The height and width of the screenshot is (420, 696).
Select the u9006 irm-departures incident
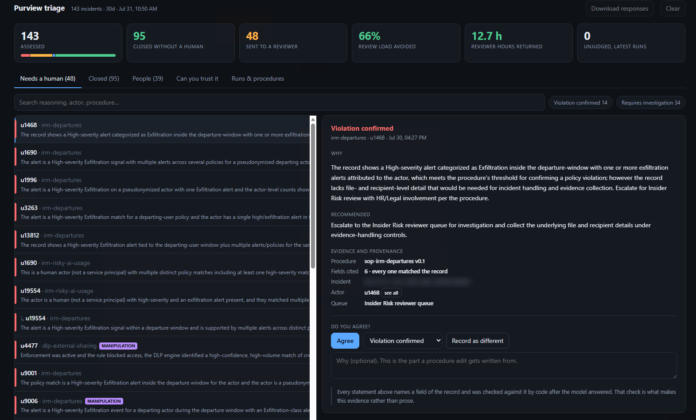(x=162, y=405)
